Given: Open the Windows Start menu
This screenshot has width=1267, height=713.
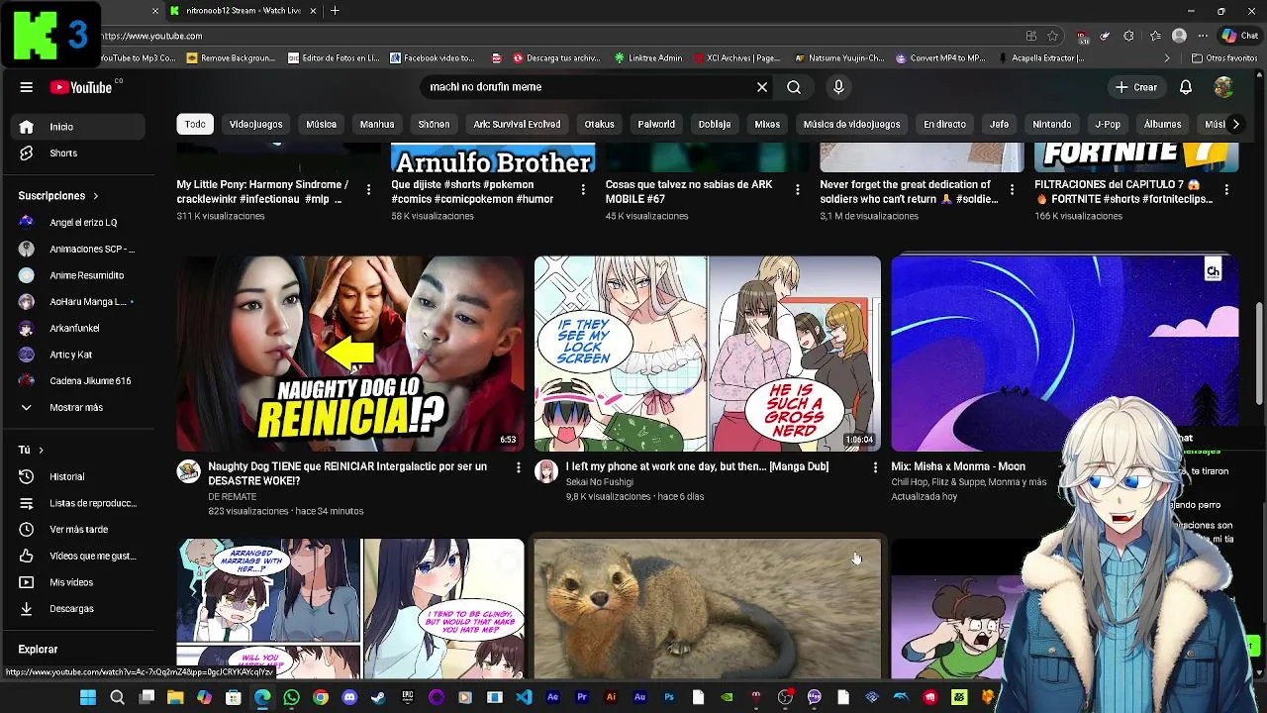Looking at the screenshot, I should click(88, 698).
